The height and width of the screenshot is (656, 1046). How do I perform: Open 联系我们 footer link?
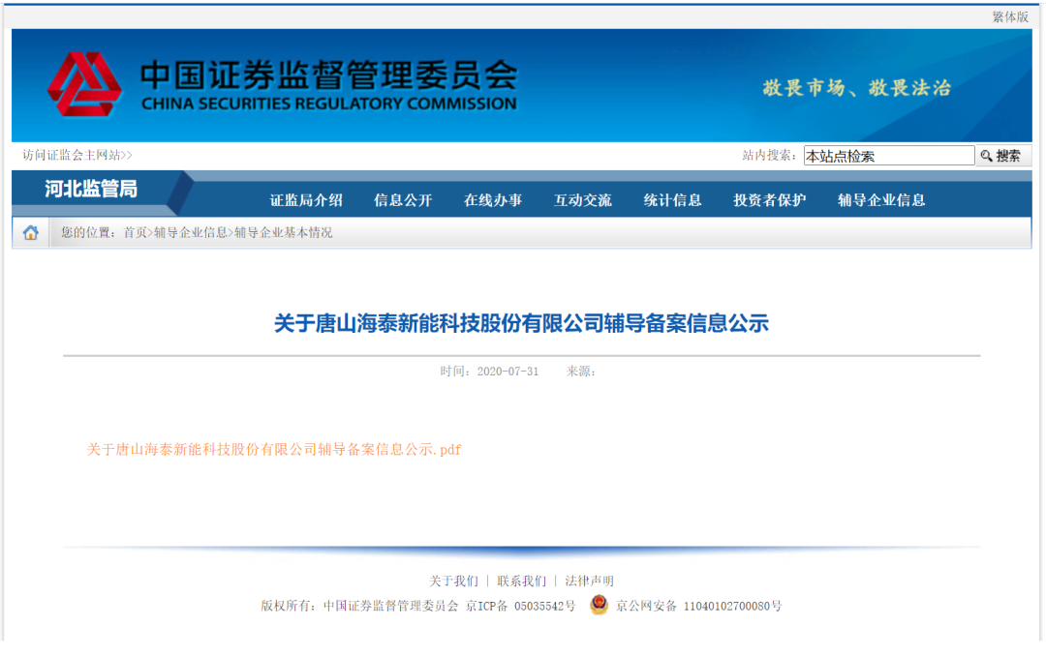click(522, 581)
